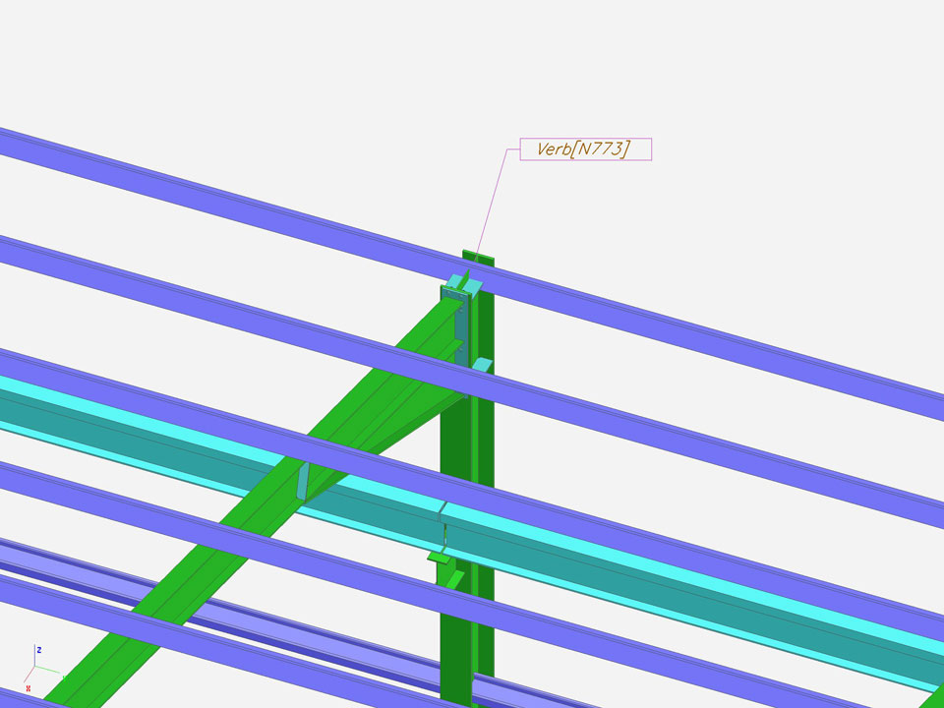944x708 pixels.
Task: Click the red X axis label in triad
Action: 29,688
